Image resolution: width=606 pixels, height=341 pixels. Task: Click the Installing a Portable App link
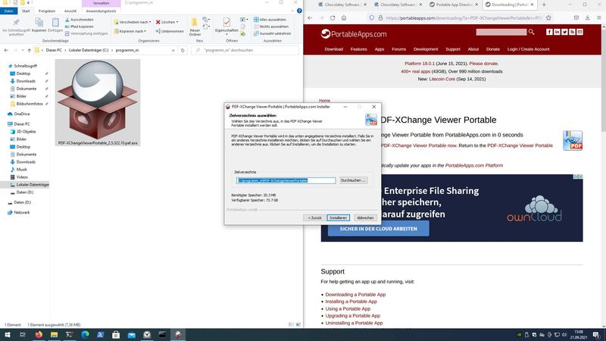[351, 302]
